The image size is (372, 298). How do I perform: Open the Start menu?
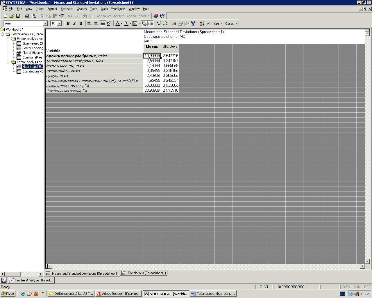click(8, 294)
